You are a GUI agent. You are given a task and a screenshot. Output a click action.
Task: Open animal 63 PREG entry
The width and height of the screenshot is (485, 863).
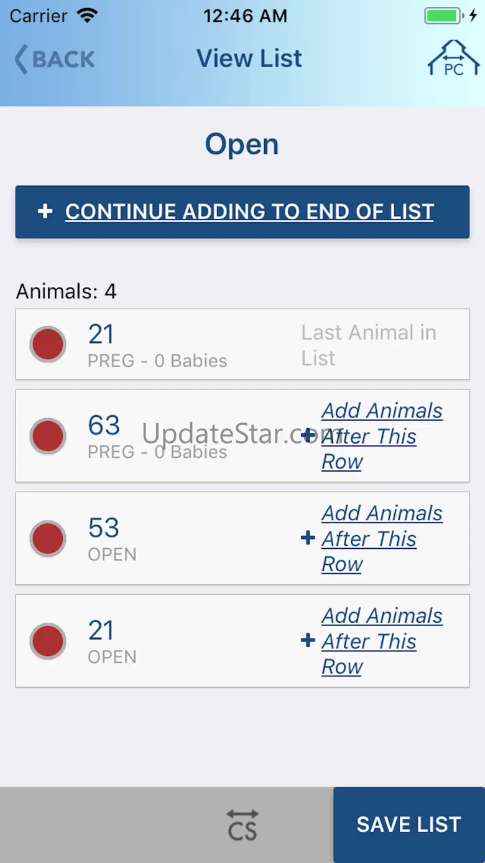157,436
